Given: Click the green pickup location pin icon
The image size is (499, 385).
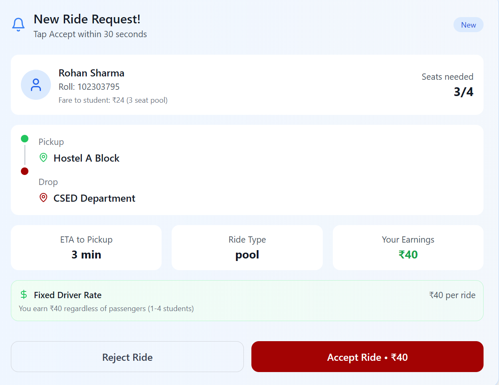Looking at the screenshot, I should (43, 158).
